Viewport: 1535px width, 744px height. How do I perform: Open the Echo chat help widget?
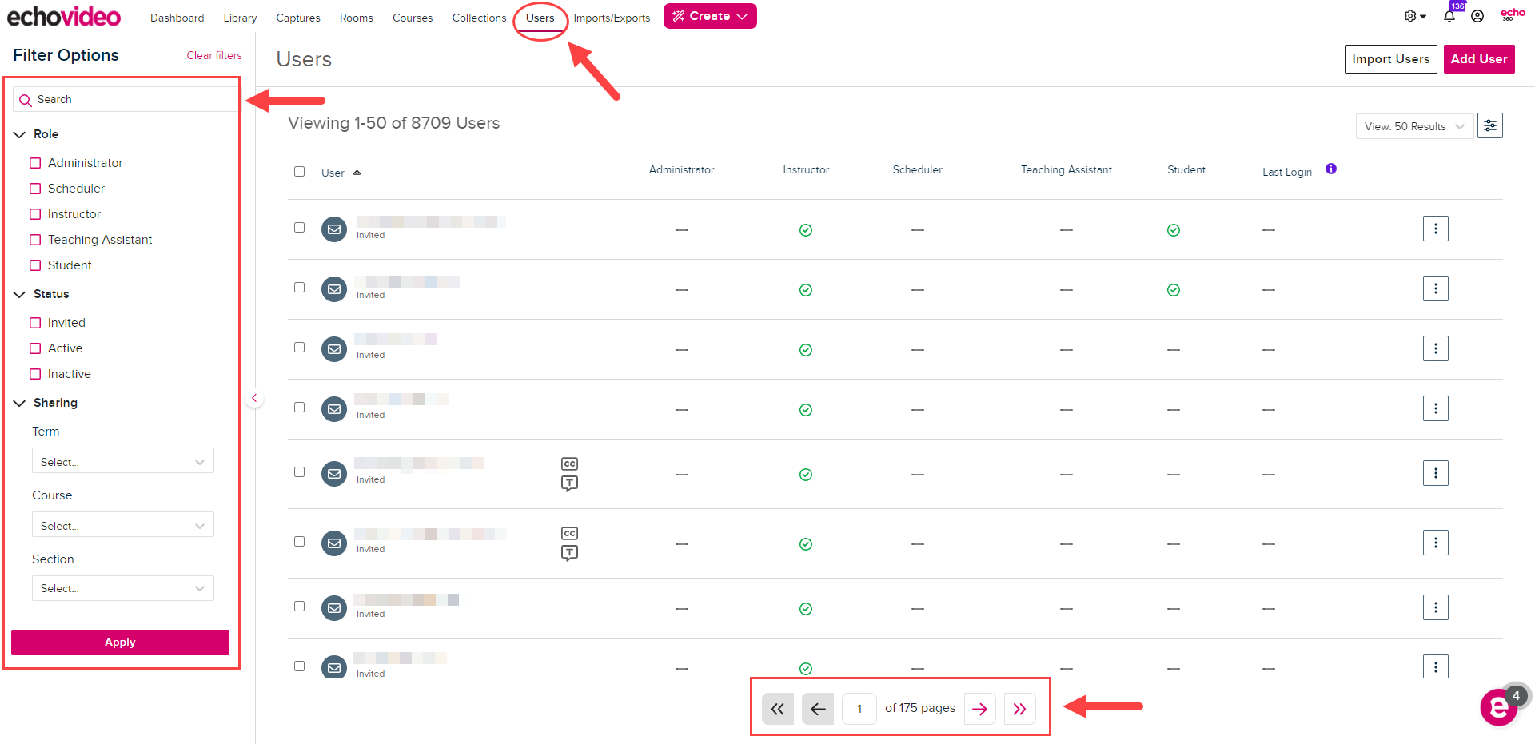1499,706
